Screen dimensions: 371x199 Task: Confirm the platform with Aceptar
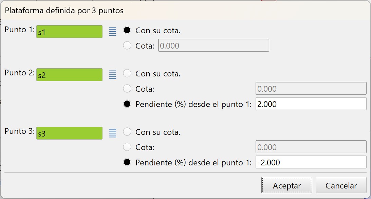[287, 185]
